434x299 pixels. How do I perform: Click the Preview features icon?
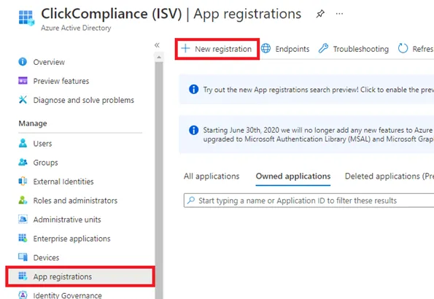23,80
